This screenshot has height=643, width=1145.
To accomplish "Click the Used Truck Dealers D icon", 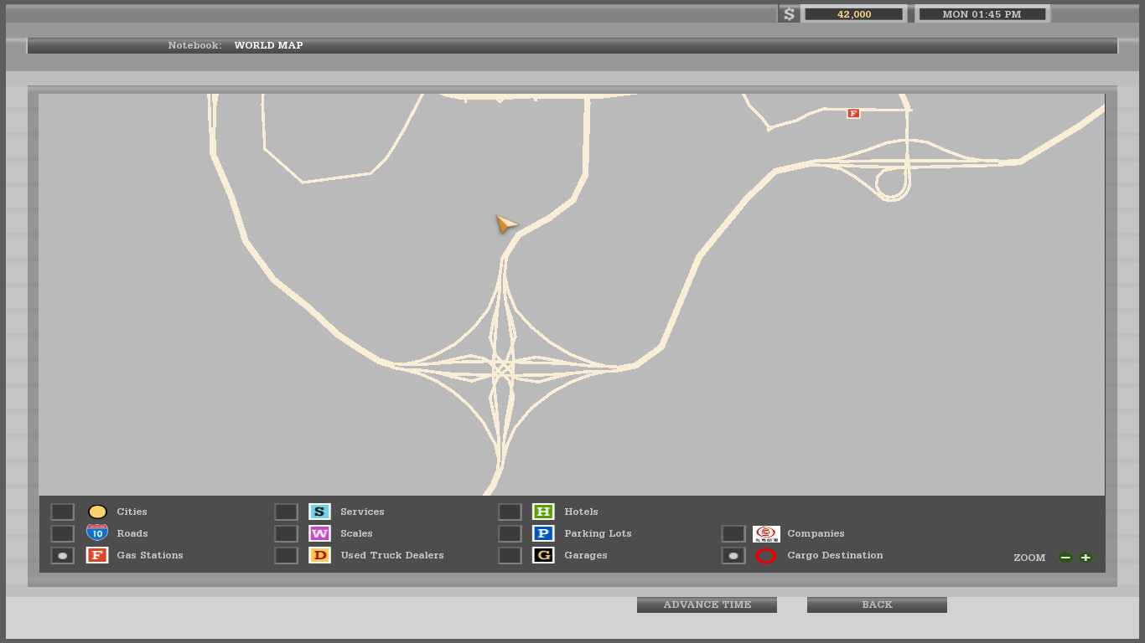I will (x=319, y=555).
